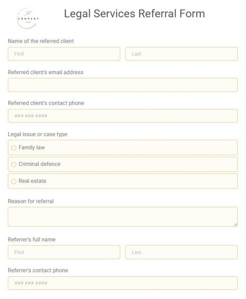Click the Legal Services Referral Form title
The width and height of the screenshot is (246, 299).
coord(134,13)
